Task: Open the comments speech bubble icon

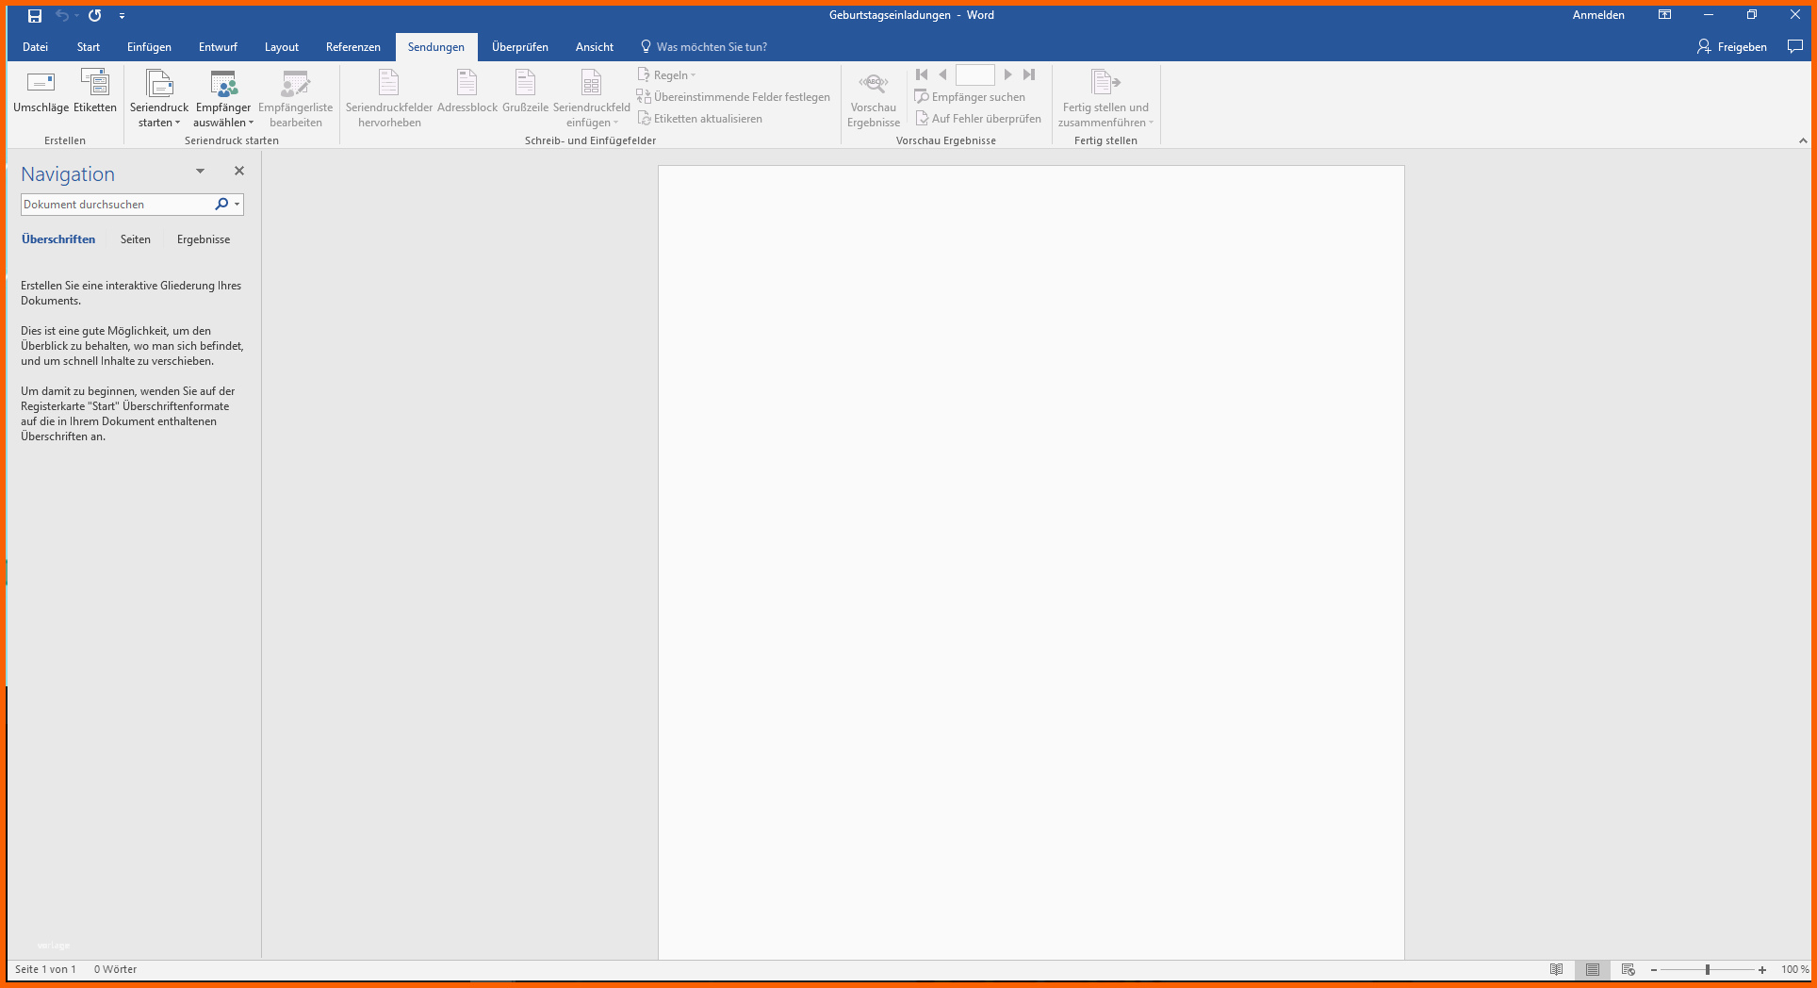Action: pos(1795,46)
